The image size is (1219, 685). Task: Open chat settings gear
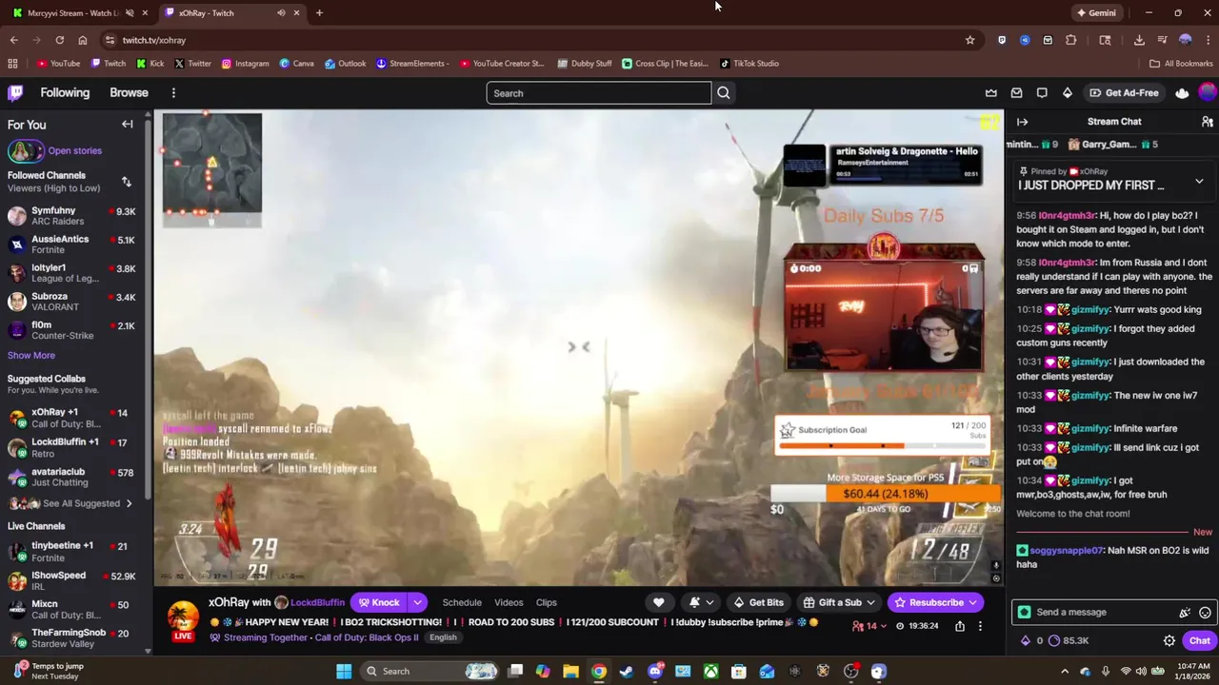tap(1169, 640)
